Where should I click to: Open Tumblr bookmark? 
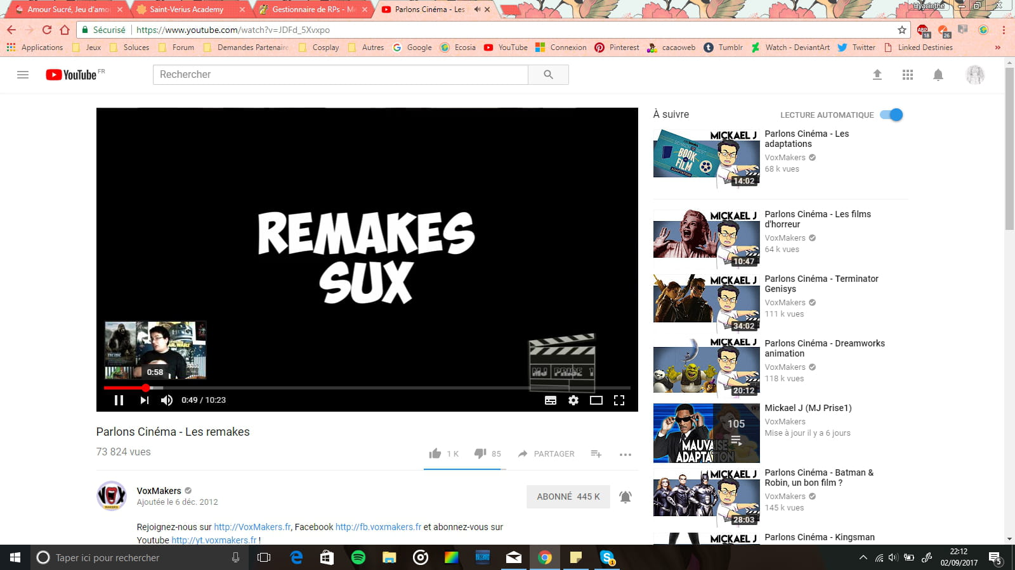pyautogui.click(x=723, y=47)
